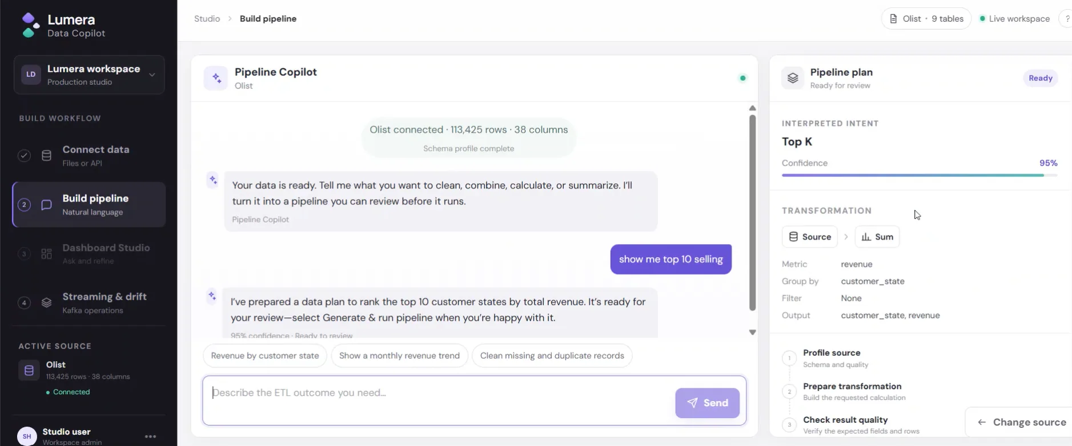Viewport: 1072px width, 446px height.
Task: Click the Connect data database icon
Action: [x=47, y=156]
